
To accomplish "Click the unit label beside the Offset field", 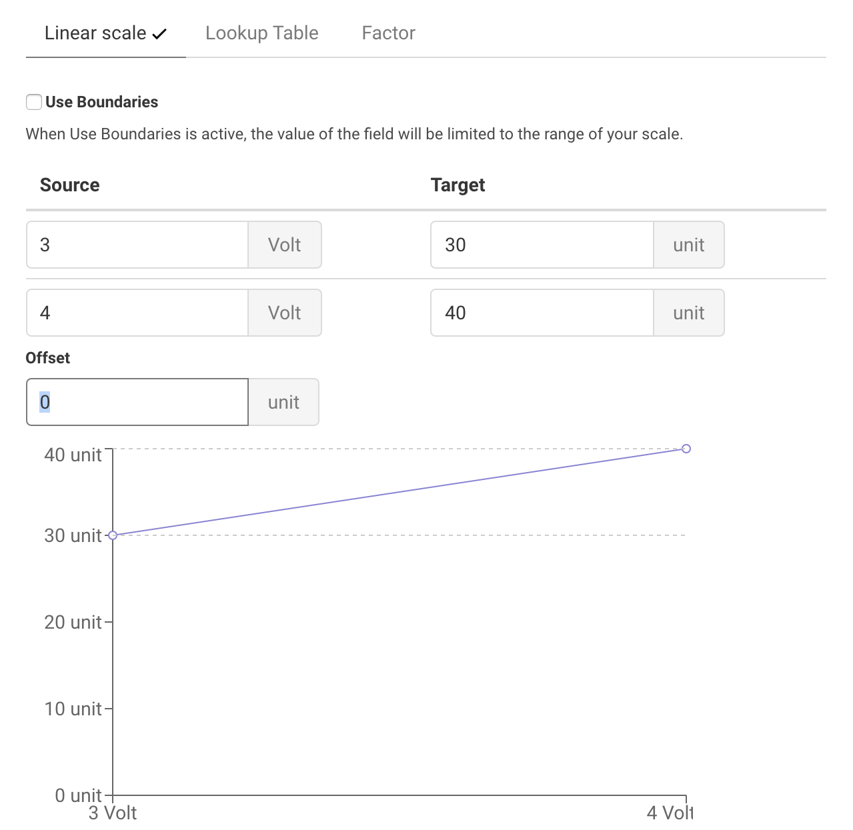I will pos(283,402).
